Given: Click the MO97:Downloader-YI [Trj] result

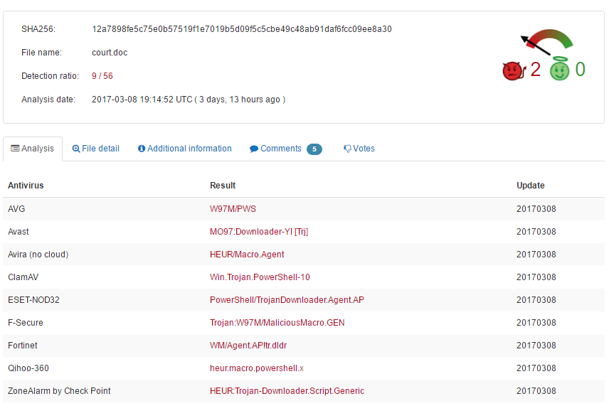Looking at the screenshot, I should pyautogui.click(x=259, y=232).
